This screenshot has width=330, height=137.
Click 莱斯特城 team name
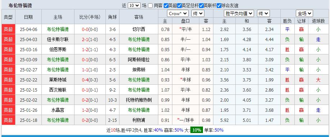(58, 80)
